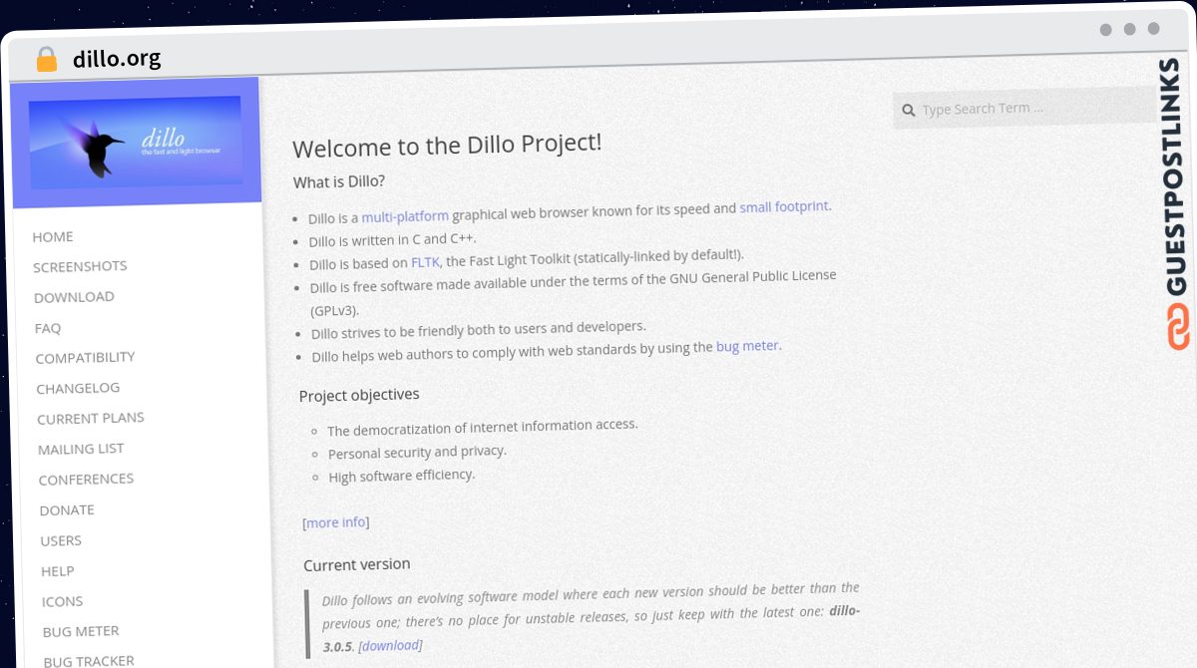1197x668 pixels.
Task: Select DONATE in the sidebar
Action: pos(67,510)
